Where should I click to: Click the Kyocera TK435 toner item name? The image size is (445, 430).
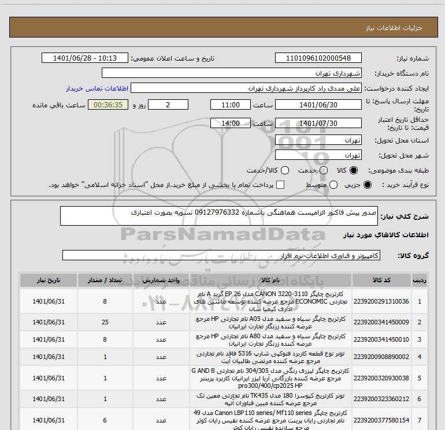(270, 399)
